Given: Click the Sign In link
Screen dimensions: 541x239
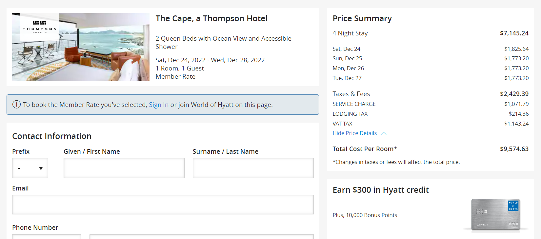Looking at the screenshot, I should pyautogui.click(x=159, y=105).
